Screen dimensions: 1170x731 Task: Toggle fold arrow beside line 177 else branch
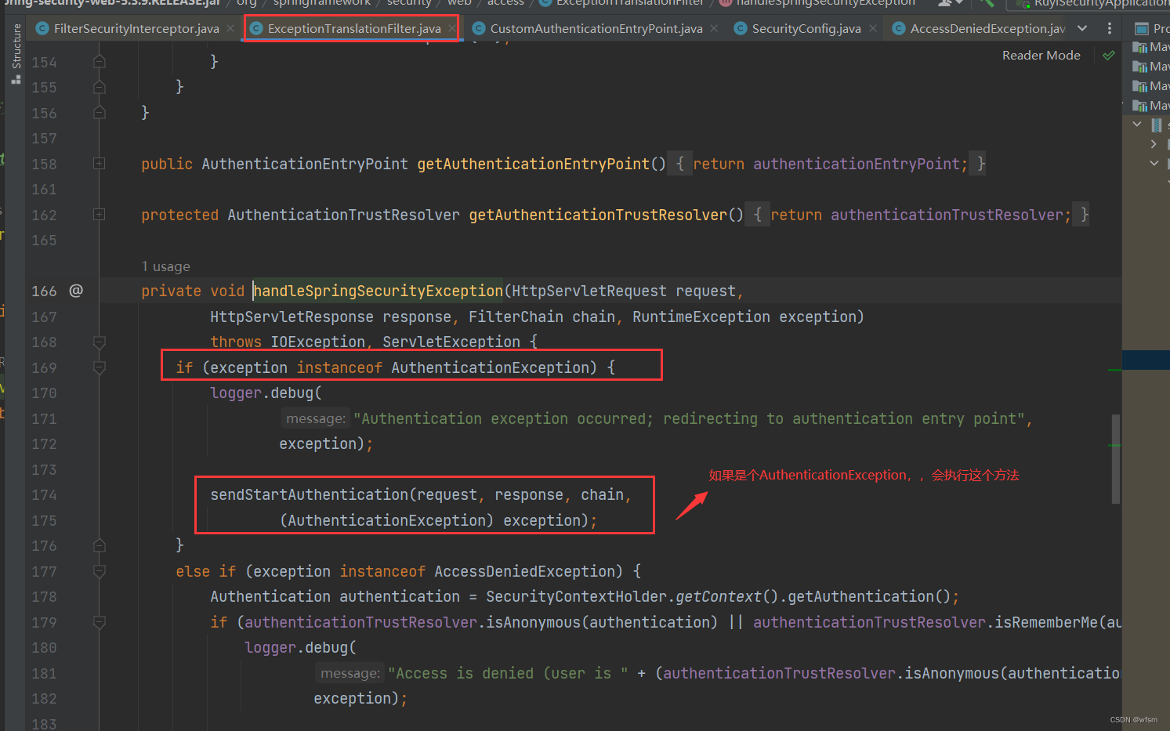pyautogui.click(x=99, y=571)
